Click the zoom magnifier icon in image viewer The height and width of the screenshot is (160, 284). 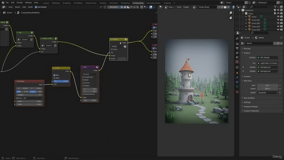click(231, 13)
